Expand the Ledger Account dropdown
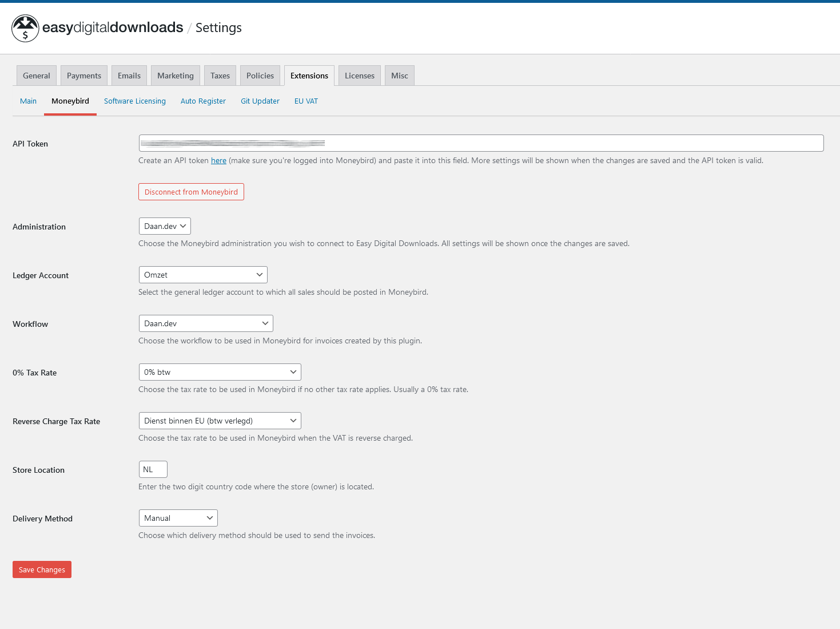The image size is (840, 629). [203, 275]
